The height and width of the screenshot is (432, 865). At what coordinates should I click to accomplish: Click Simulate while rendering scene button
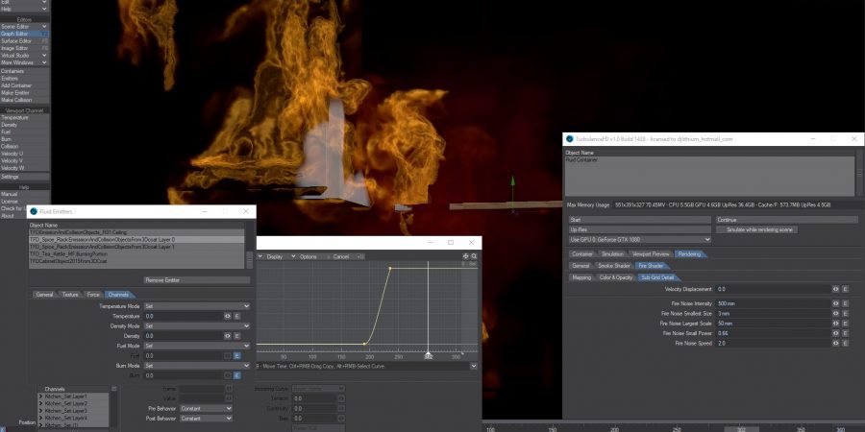[x=756, y=230]
